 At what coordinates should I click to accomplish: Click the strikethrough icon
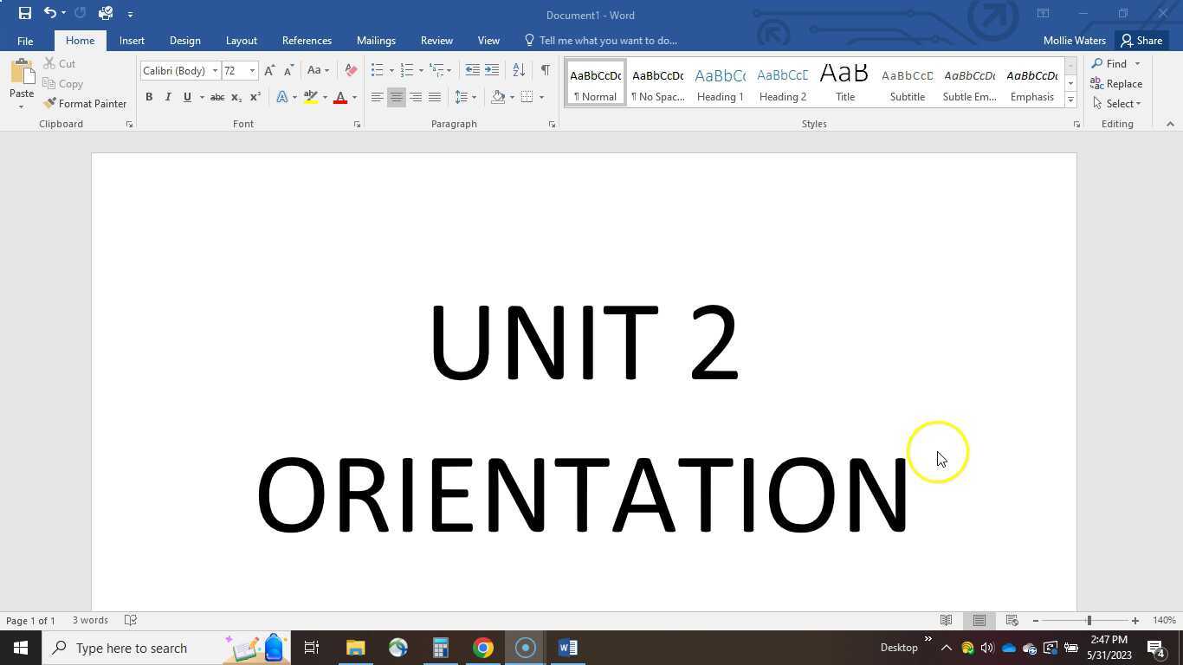click(x=217, y=97)
